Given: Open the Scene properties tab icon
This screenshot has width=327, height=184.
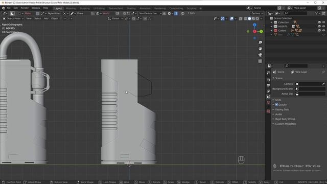Looking at the screenshot, I should click(x=268, y=97).
